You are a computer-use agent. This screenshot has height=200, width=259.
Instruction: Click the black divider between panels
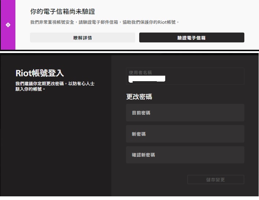[129, 52]
